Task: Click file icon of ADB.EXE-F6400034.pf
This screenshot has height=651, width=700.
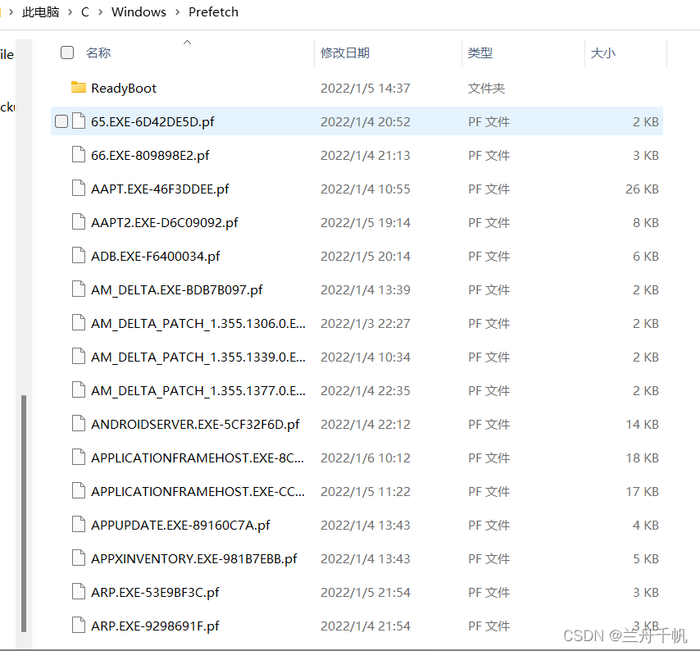Action: click(79, 256)
